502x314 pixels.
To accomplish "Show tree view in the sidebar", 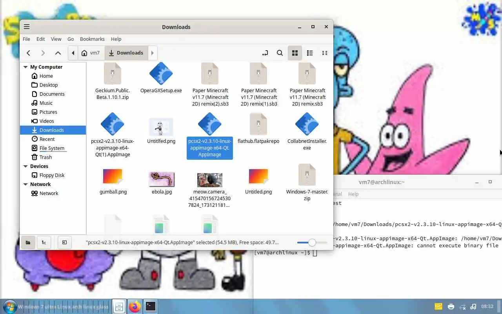I will 44,243.
